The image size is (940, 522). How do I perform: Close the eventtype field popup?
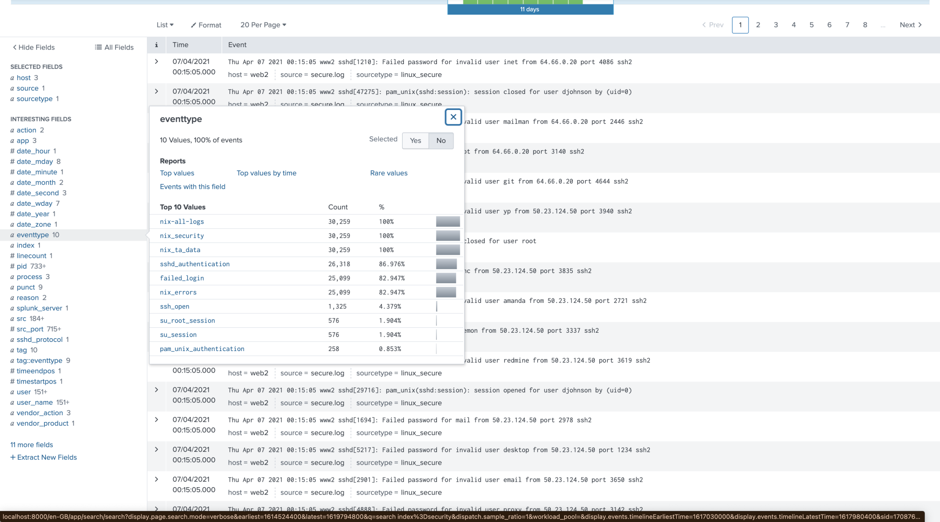pos(453,117)
